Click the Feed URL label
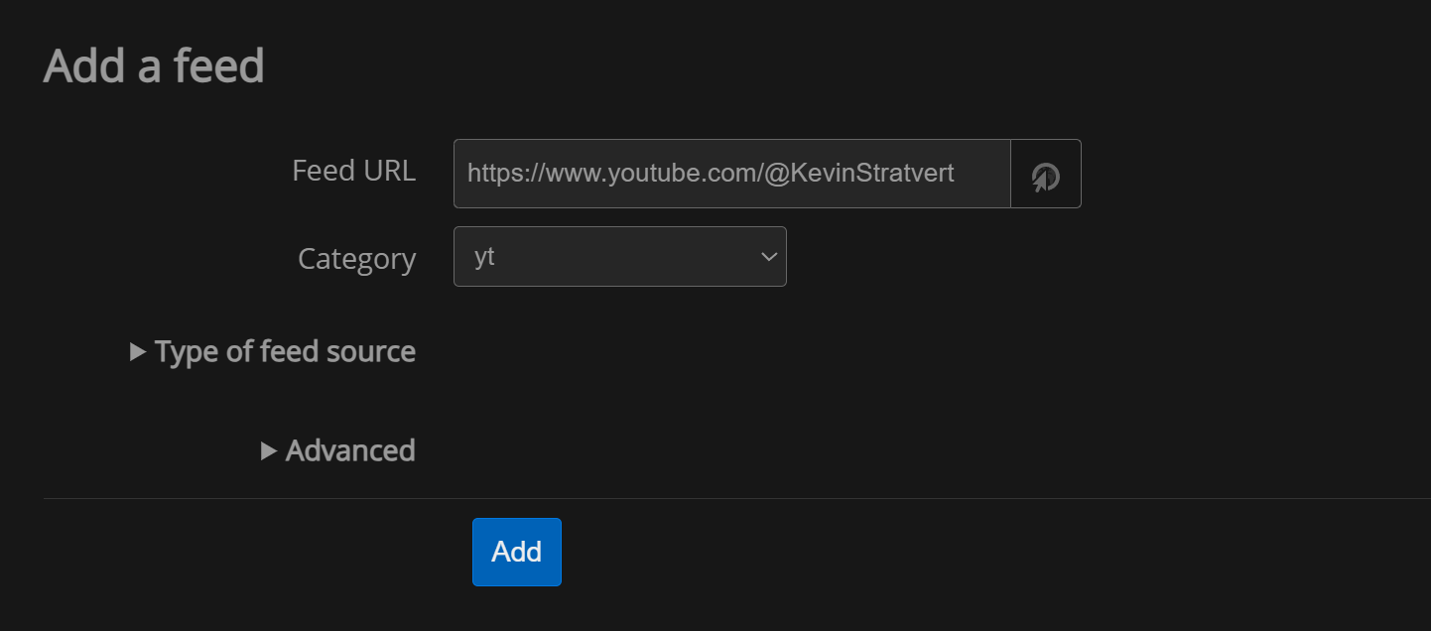 pos(354,171)
